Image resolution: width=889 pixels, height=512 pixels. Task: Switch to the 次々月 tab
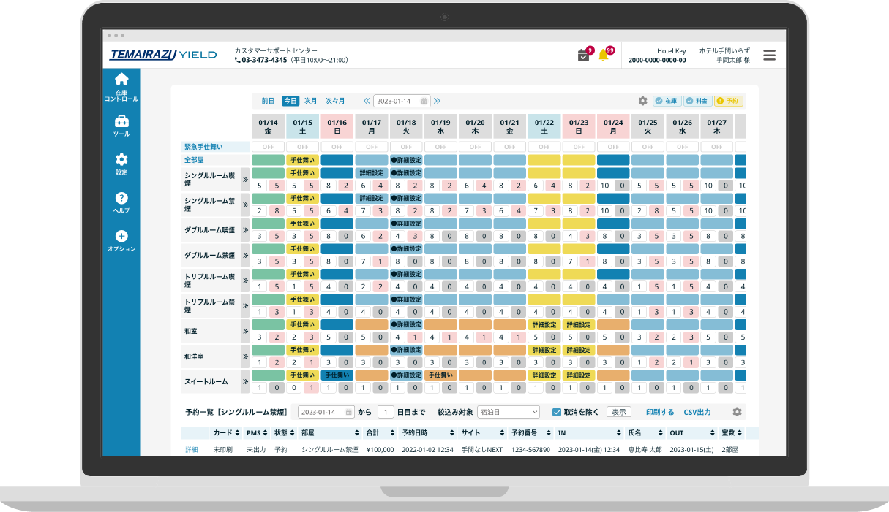pyautogui.click(x=334, y=101)
